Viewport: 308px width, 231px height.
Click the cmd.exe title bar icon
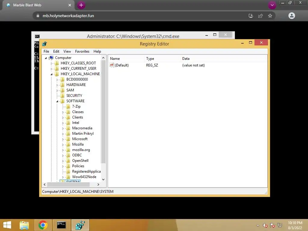point(37,36)
